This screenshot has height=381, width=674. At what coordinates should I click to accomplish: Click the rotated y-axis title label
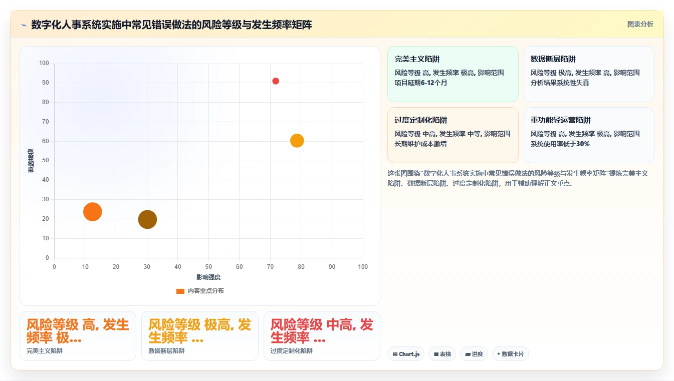31,161
